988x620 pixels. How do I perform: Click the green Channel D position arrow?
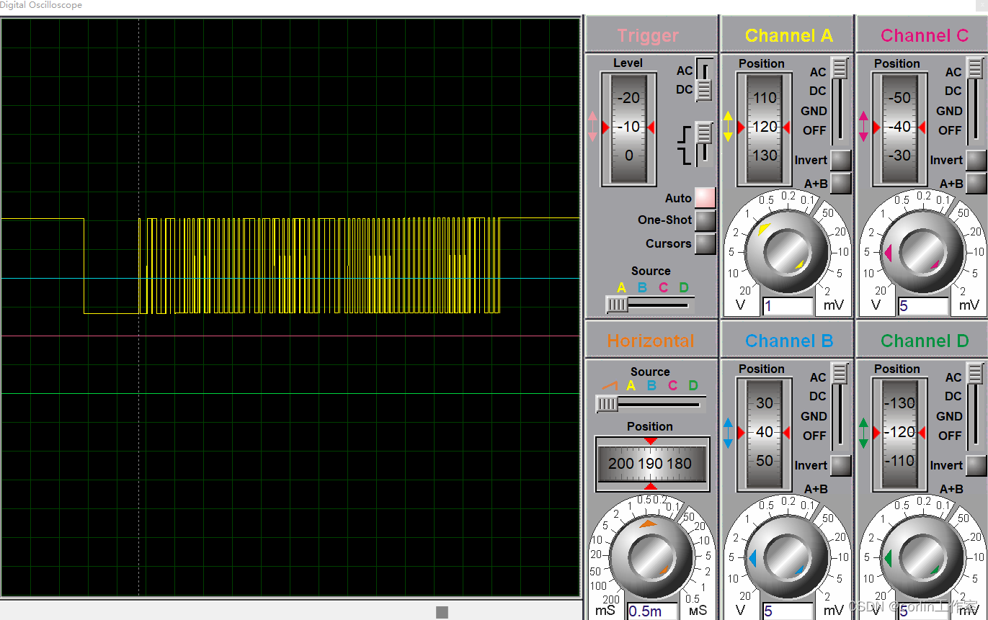click(865, 433)
